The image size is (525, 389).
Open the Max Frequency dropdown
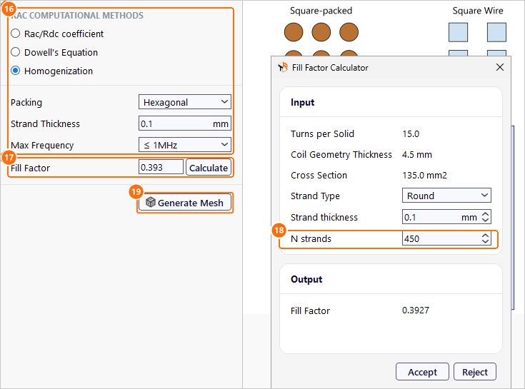point(185,145)
